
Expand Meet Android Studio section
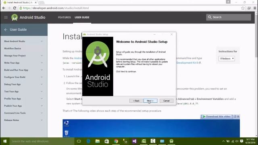pyautogui.click(x=42, y=41)
